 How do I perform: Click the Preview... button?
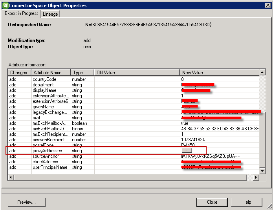(26, 202)
